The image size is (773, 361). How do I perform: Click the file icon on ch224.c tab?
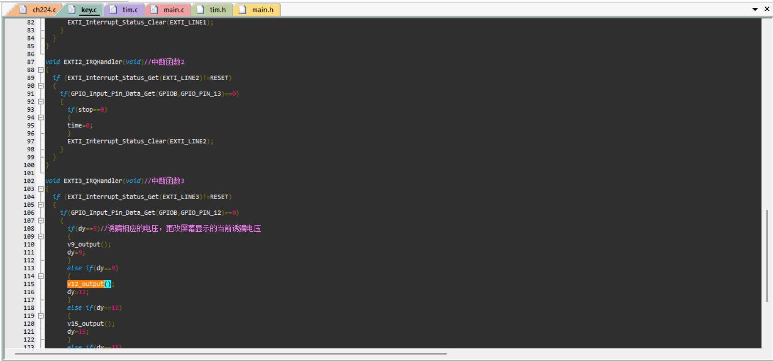point(23,10)
